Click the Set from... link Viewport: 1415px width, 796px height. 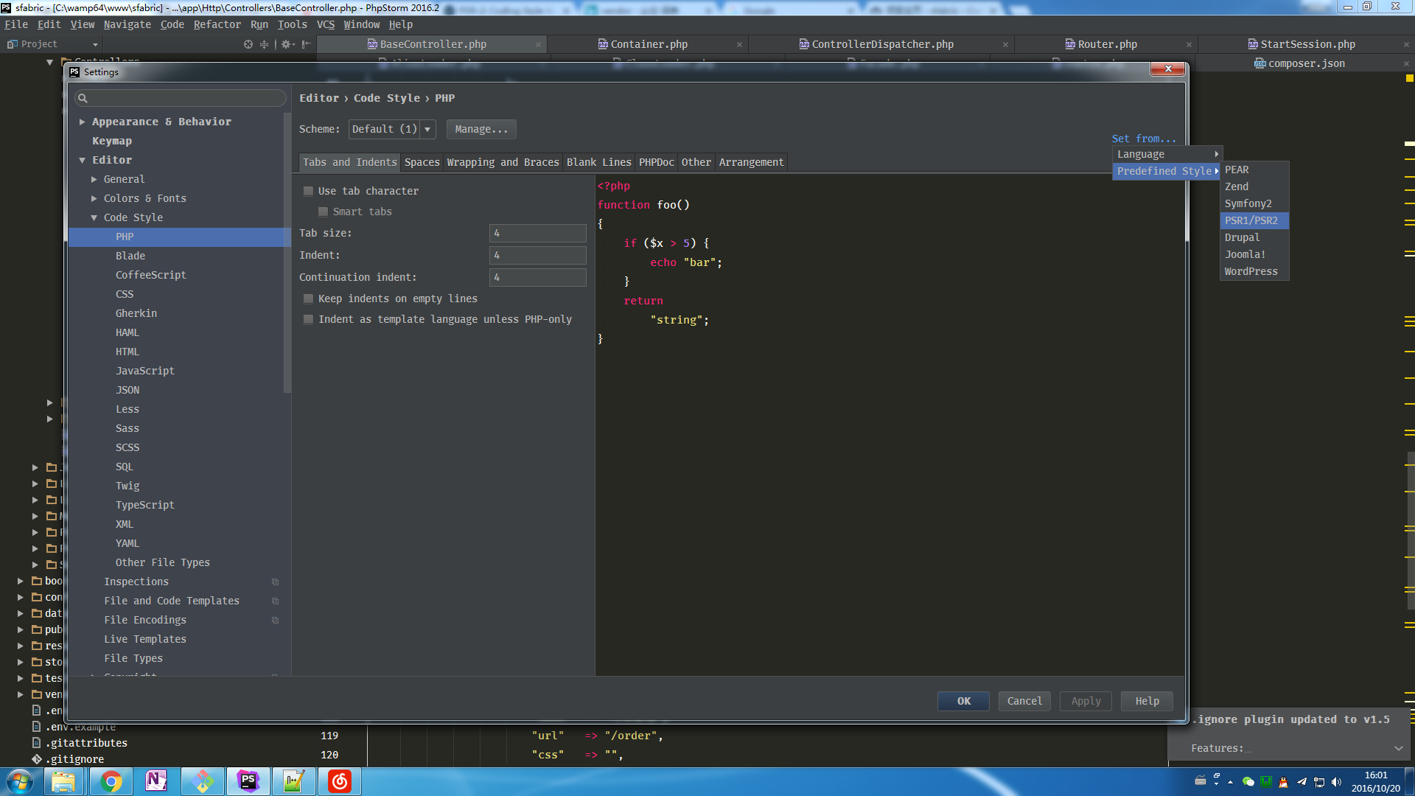point(1144,139)
